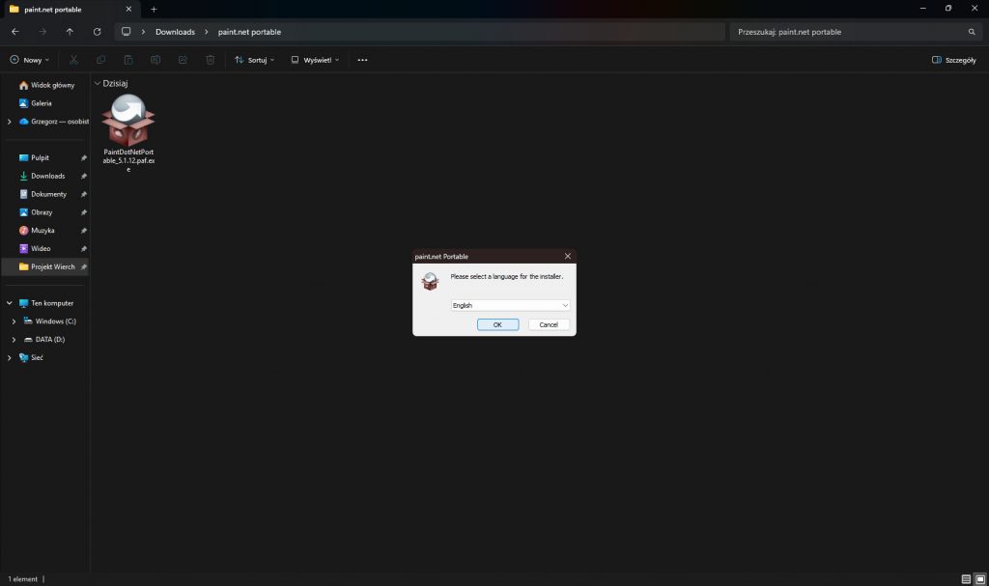Click the refresh icon in navigation bar
989x586 pixels.
[x=97, y=32]
